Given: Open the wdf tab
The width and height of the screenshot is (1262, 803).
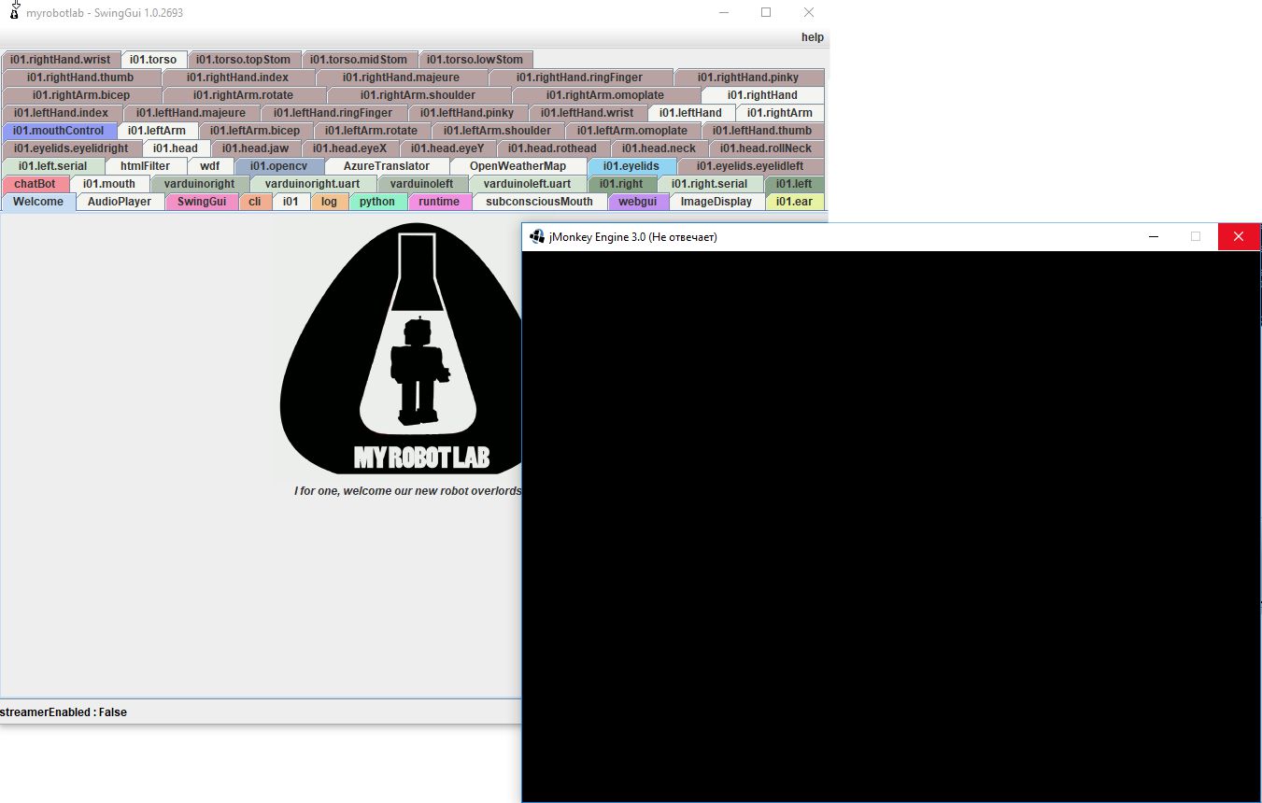Looking at the screenshot, I should pos(210,166).
